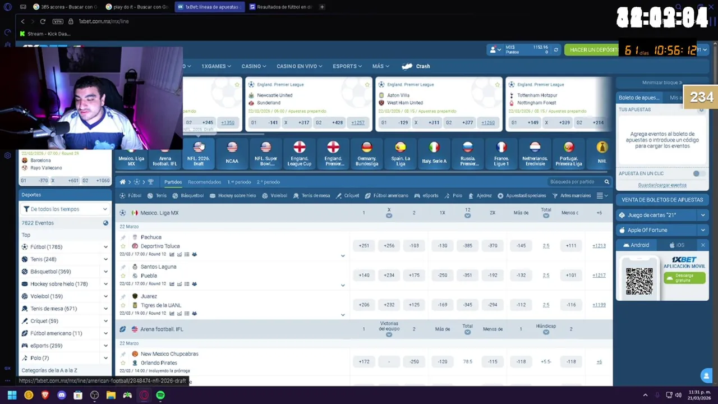Open the more sports list dropdown

click(602, 196)
